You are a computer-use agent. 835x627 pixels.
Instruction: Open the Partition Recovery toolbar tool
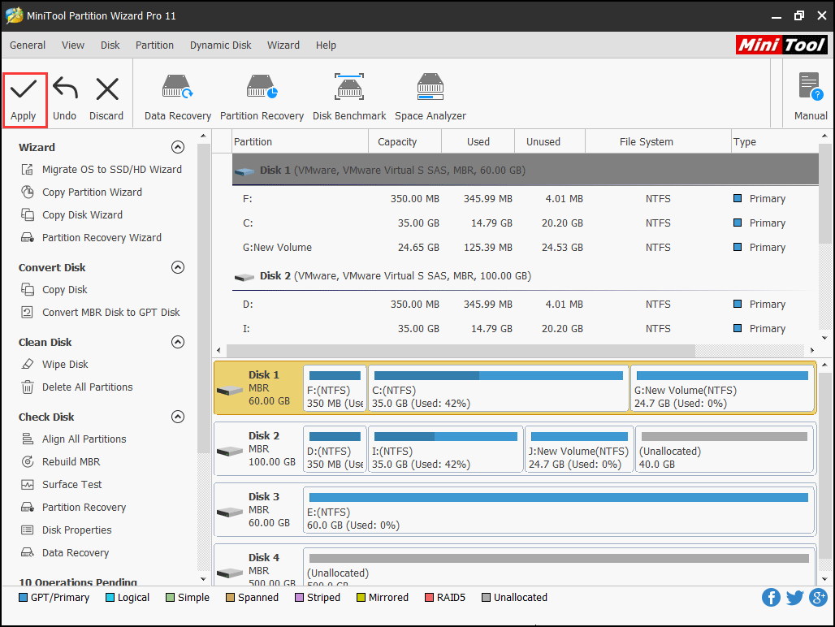pos(262,97)
